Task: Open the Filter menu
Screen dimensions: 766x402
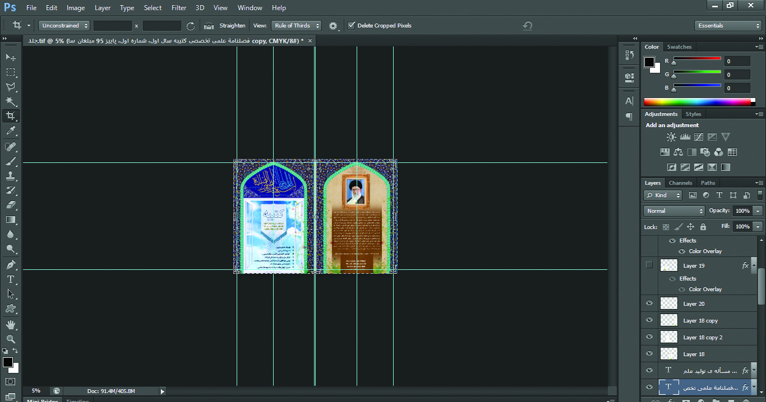Action: coord(179,8)
